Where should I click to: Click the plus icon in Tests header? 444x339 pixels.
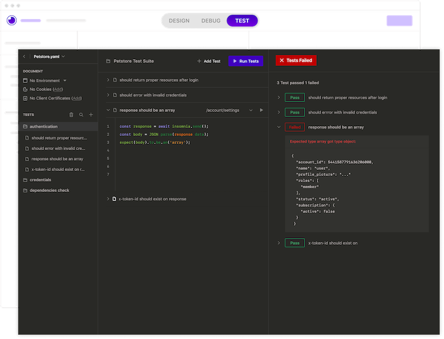tap(91, 114)
